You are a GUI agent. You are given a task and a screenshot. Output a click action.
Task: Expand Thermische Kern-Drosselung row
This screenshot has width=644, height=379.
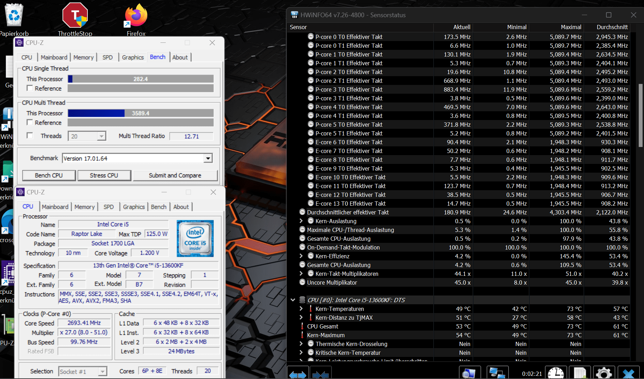click(301, 344)
